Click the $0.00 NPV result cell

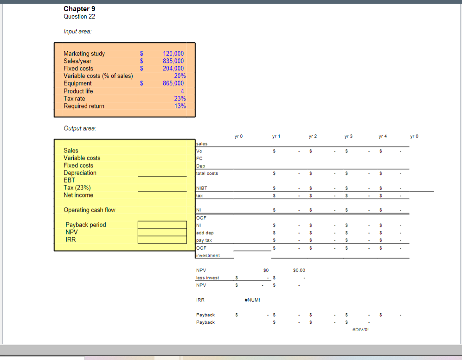(x=298, y=270)
